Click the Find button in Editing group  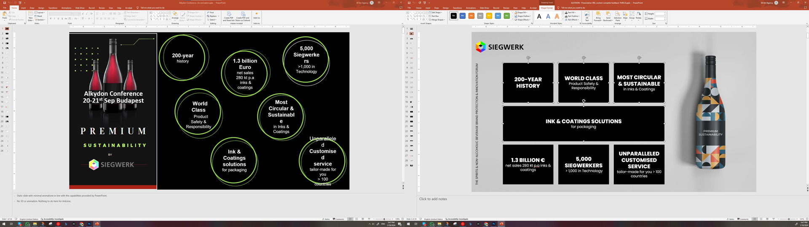coord(211,13)
